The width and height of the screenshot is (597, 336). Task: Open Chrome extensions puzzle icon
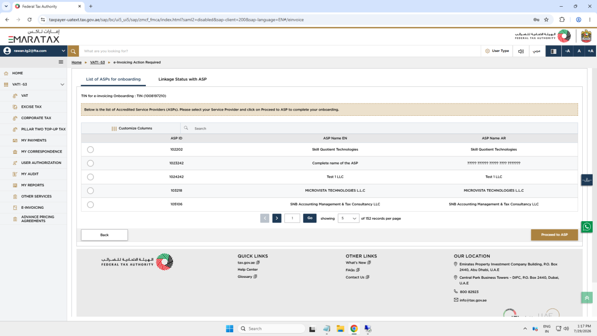562,20
